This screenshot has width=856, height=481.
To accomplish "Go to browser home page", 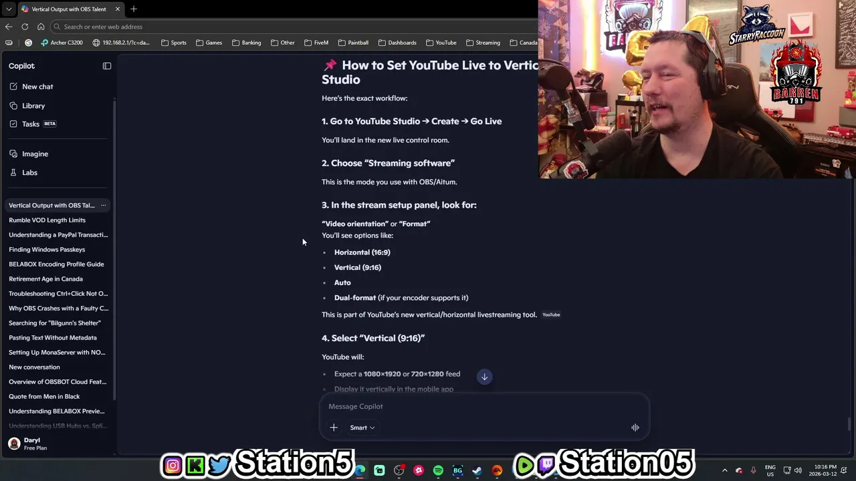I will pyautogui.click(x=41, y=27).
